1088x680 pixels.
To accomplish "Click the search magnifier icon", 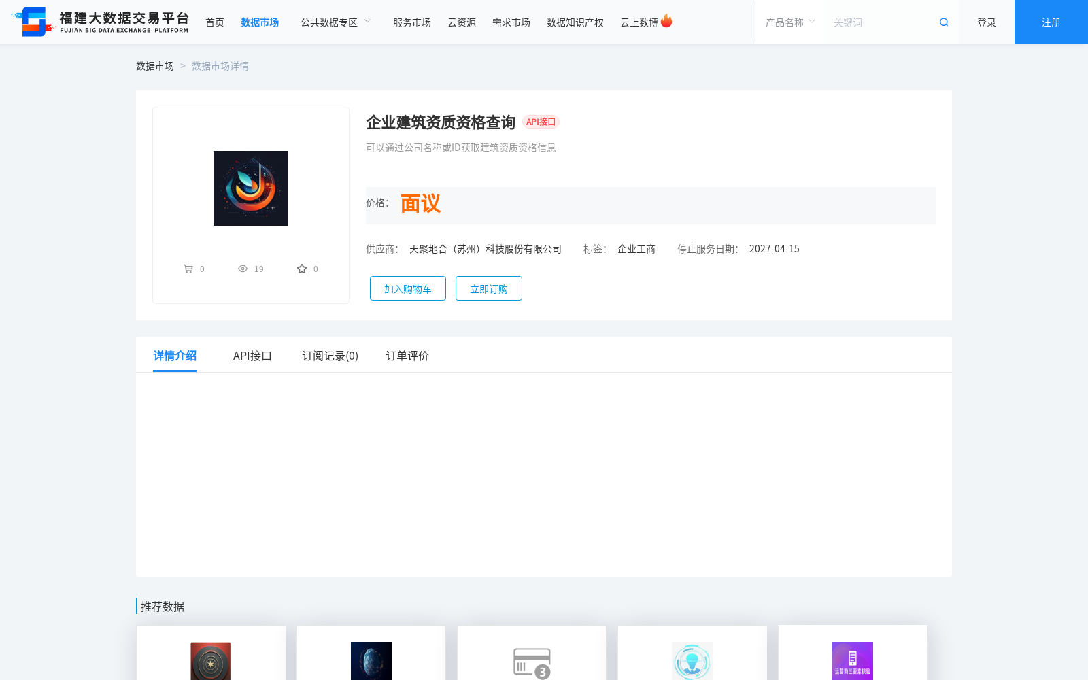I will [x=944, y=22].
